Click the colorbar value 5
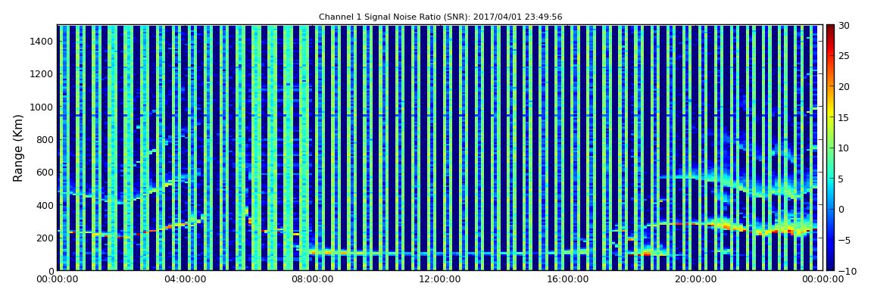The width and height of the screenshot is (871, 308). click(x=841, y=179)
